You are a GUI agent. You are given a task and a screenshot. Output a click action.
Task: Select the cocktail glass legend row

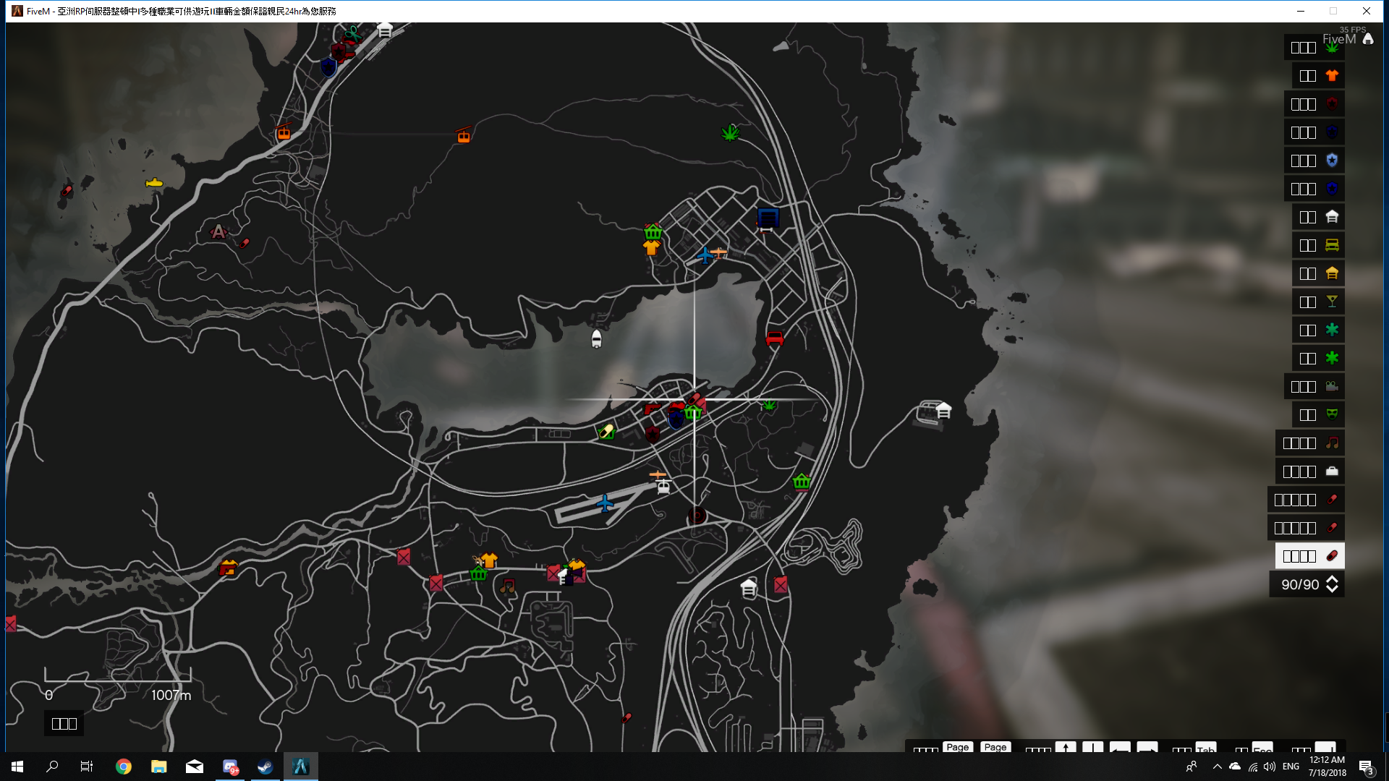tap(1318, 301)
